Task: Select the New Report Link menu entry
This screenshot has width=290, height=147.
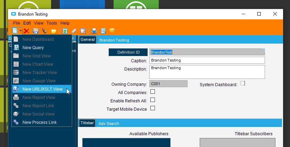Action: point(42,105)
